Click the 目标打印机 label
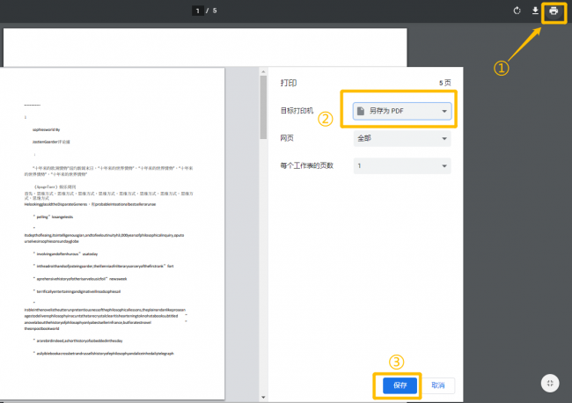Screen dimensions: 572x403 coord(297,111)
